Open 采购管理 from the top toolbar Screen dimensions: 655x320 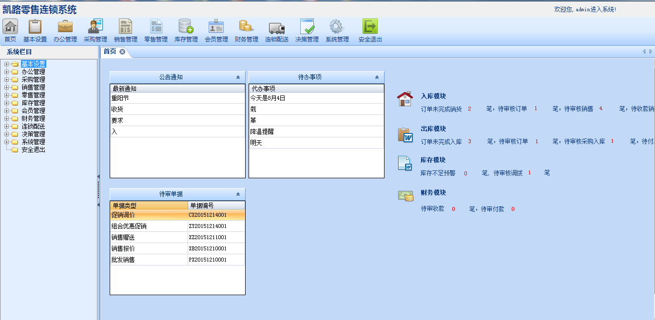tap(95, 27)
